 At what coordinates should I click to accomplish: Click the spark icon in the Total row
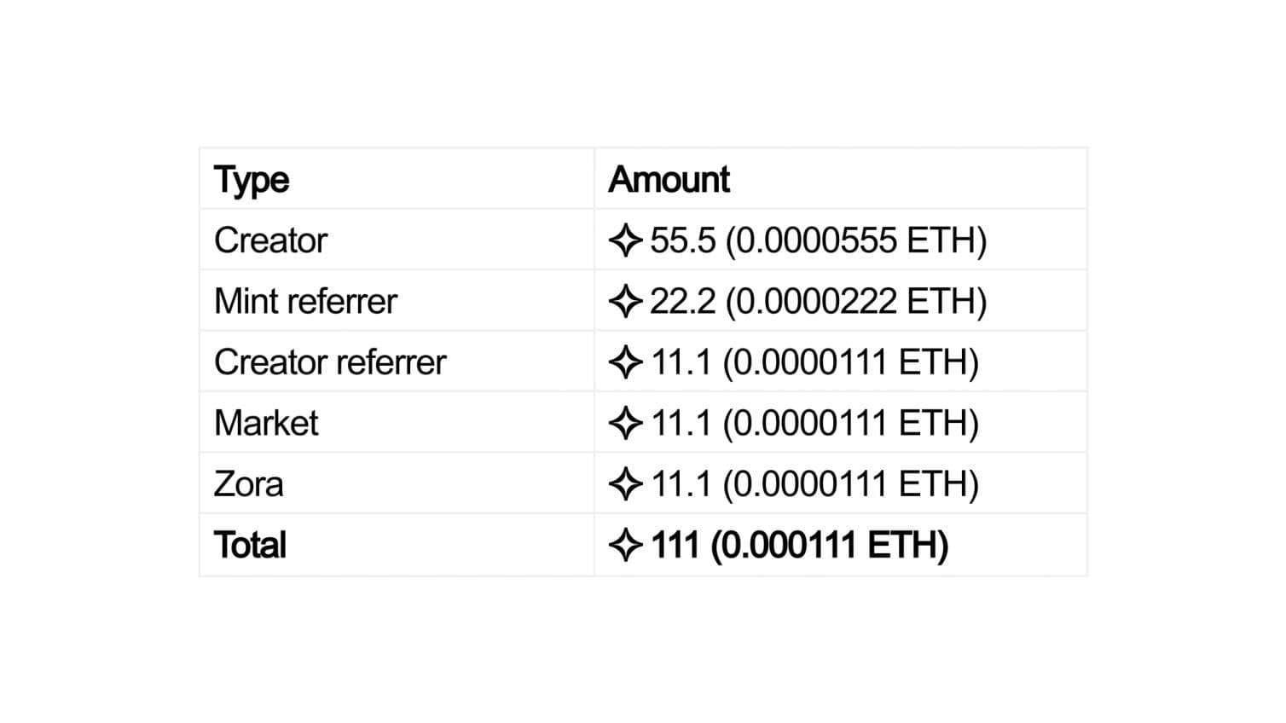[x=625, y=546]
